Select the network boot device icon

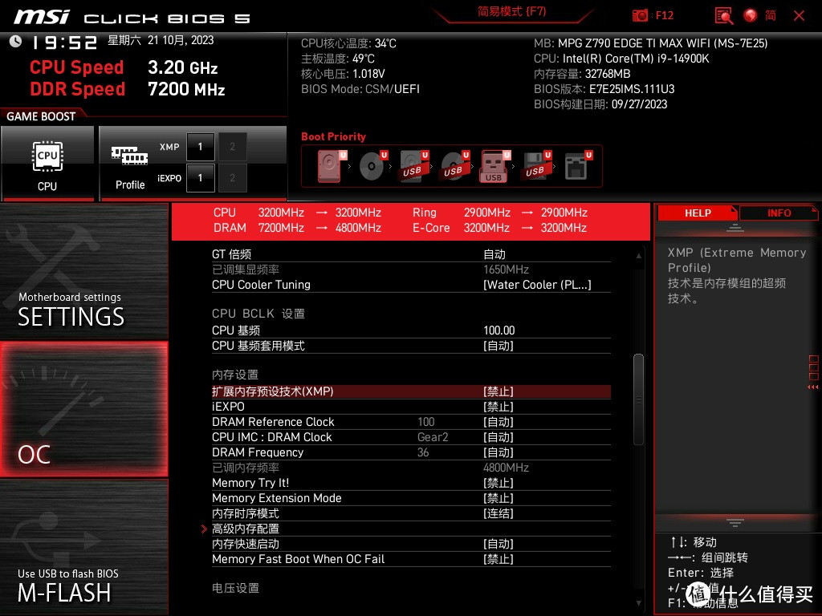pos(577,166)
